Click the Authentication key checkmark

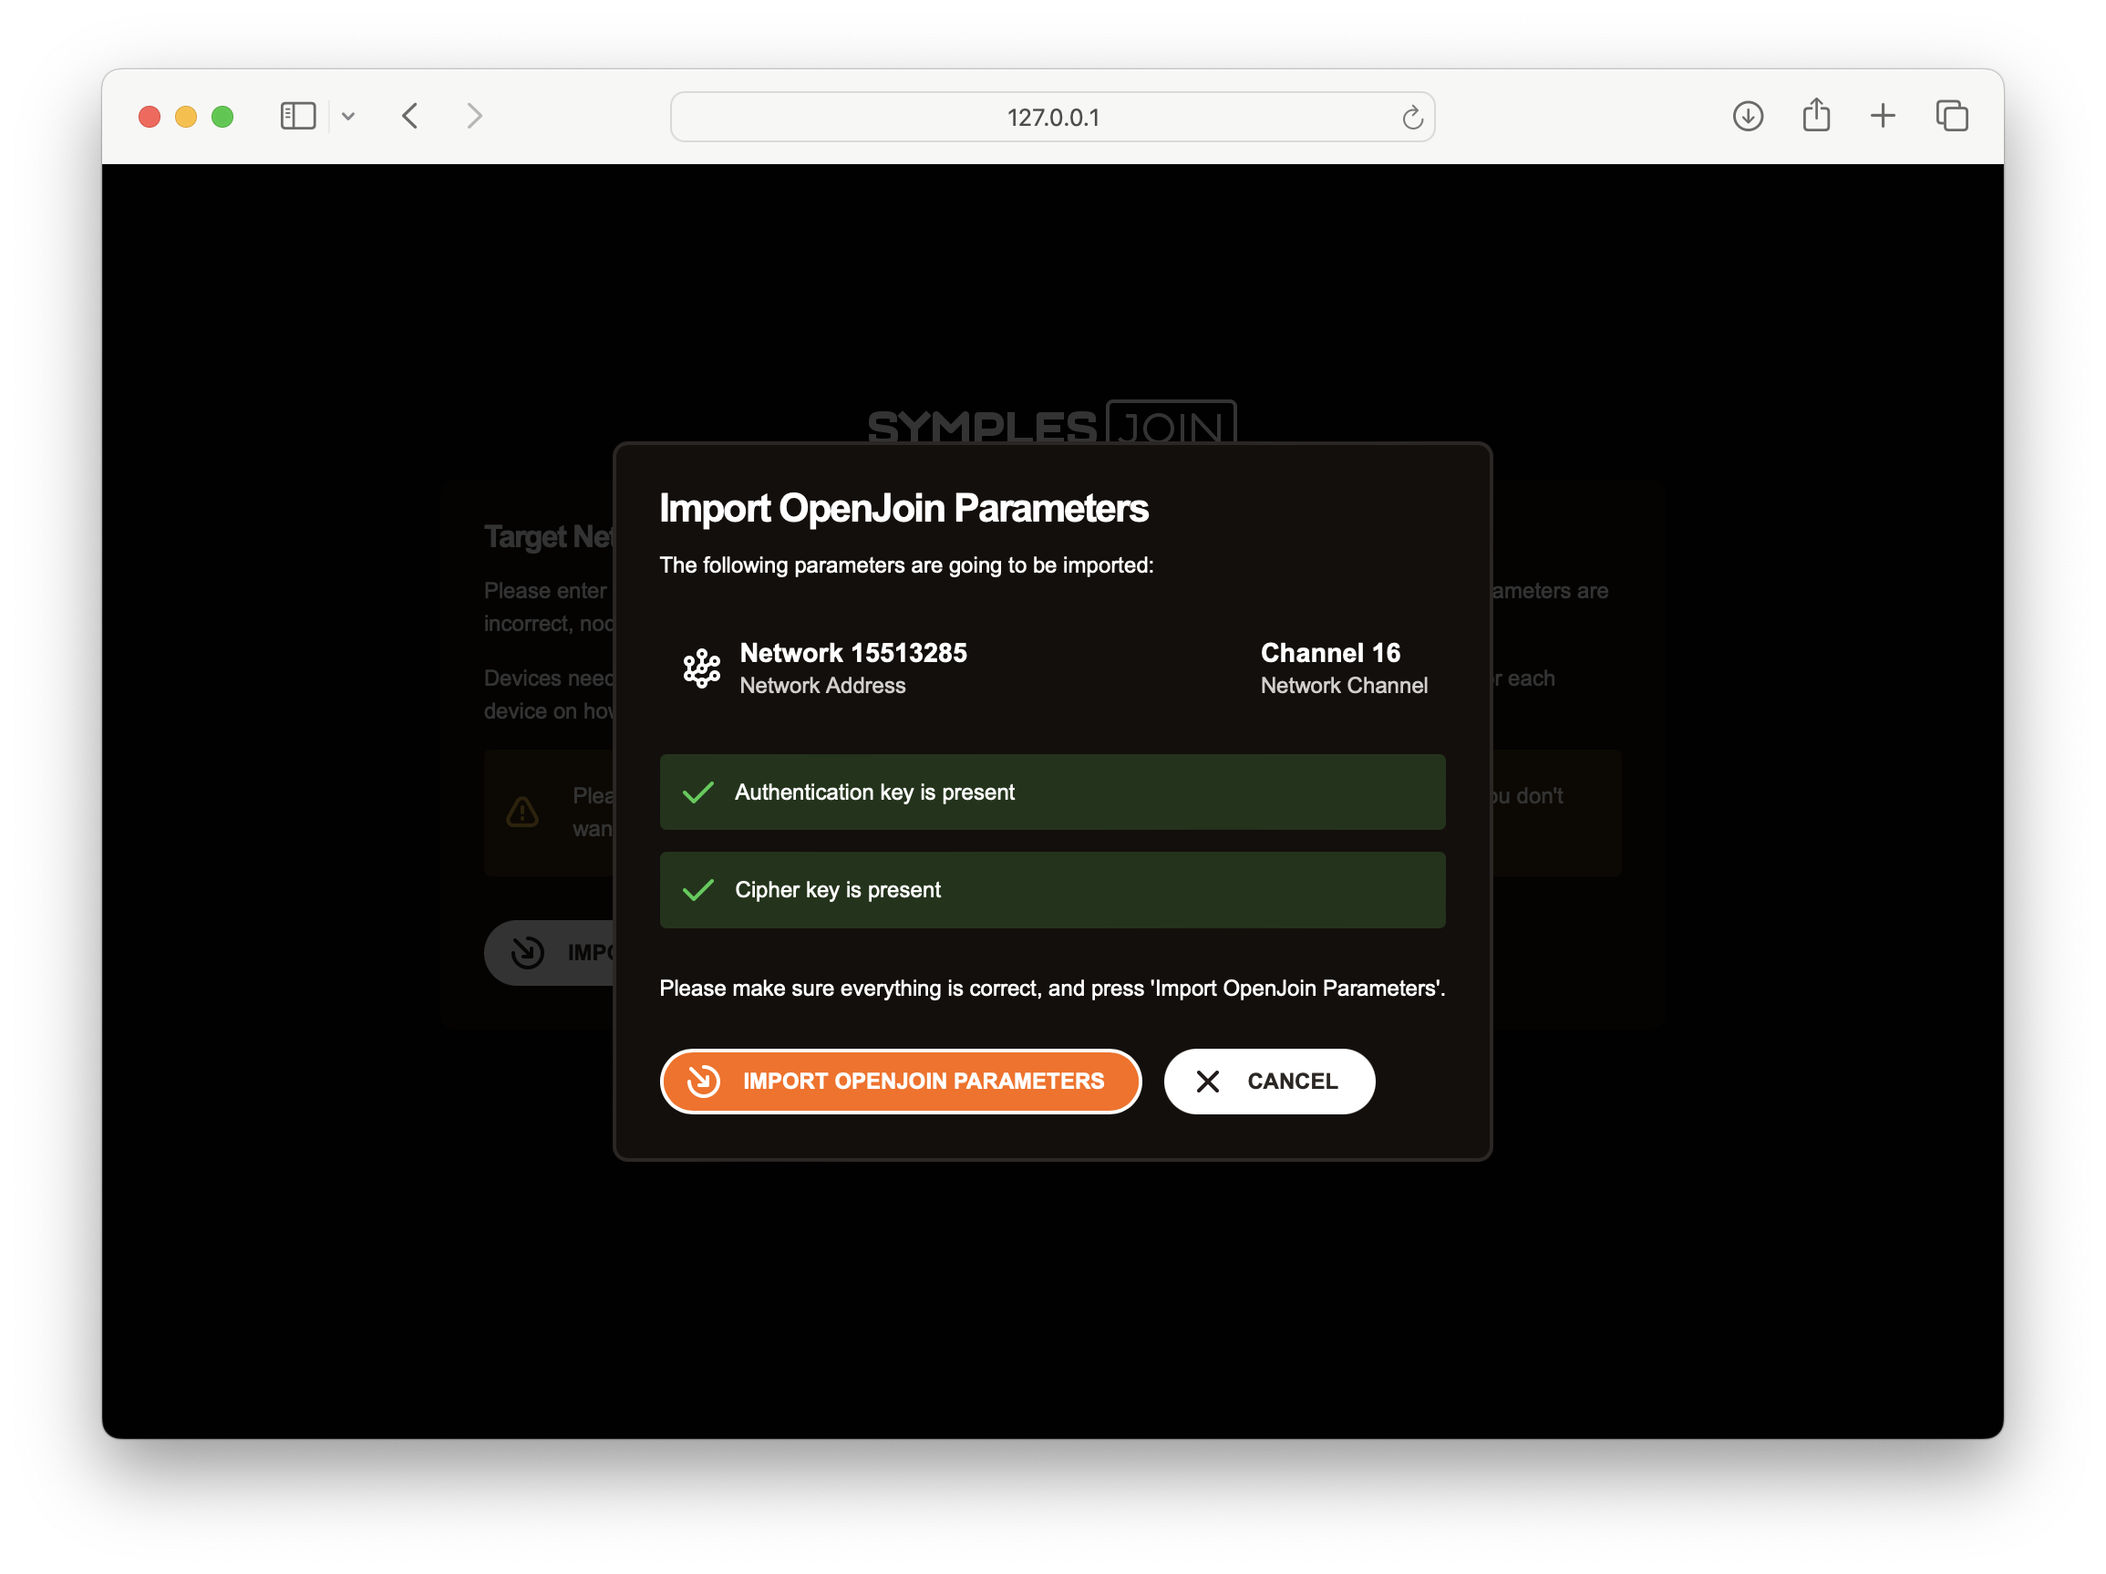[697, 792]
